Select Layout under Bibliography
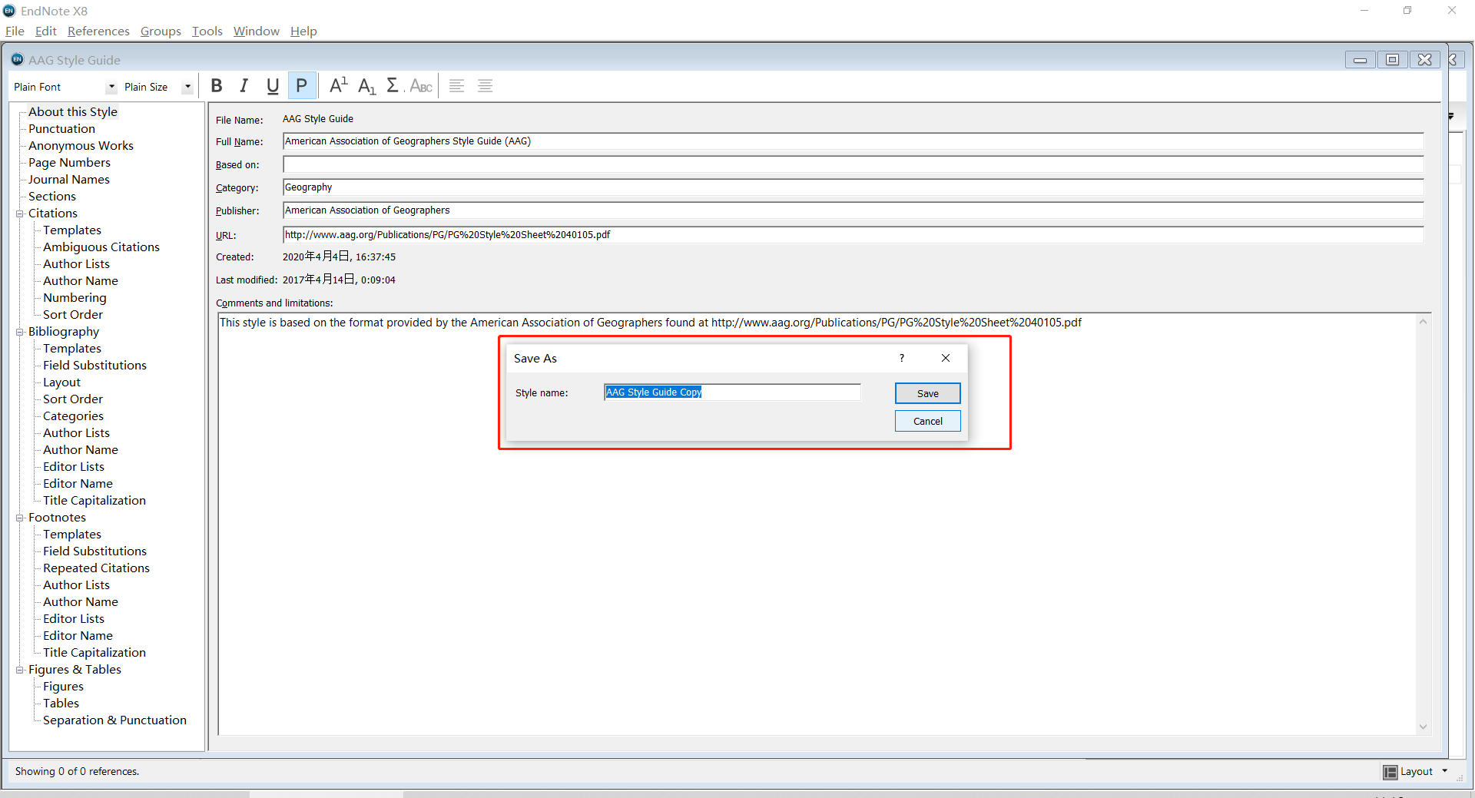This screenshot has height=798, width=1475. (61, 382)
